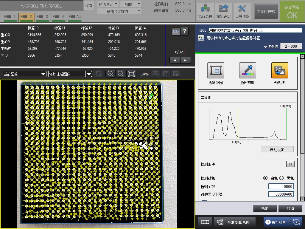
Task: Switch to the ALL cameras tab
Action: (x=75, y=17)
